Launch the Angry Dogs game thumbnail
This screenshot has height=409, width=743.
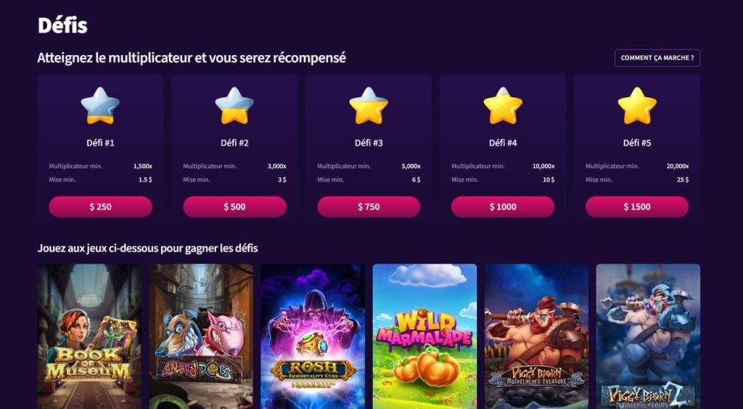point(201,336)
